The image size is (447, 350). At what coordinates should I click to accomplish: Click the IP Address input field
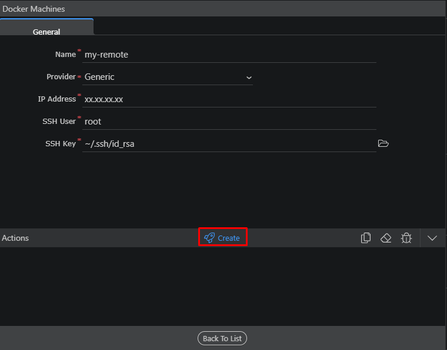229,99
